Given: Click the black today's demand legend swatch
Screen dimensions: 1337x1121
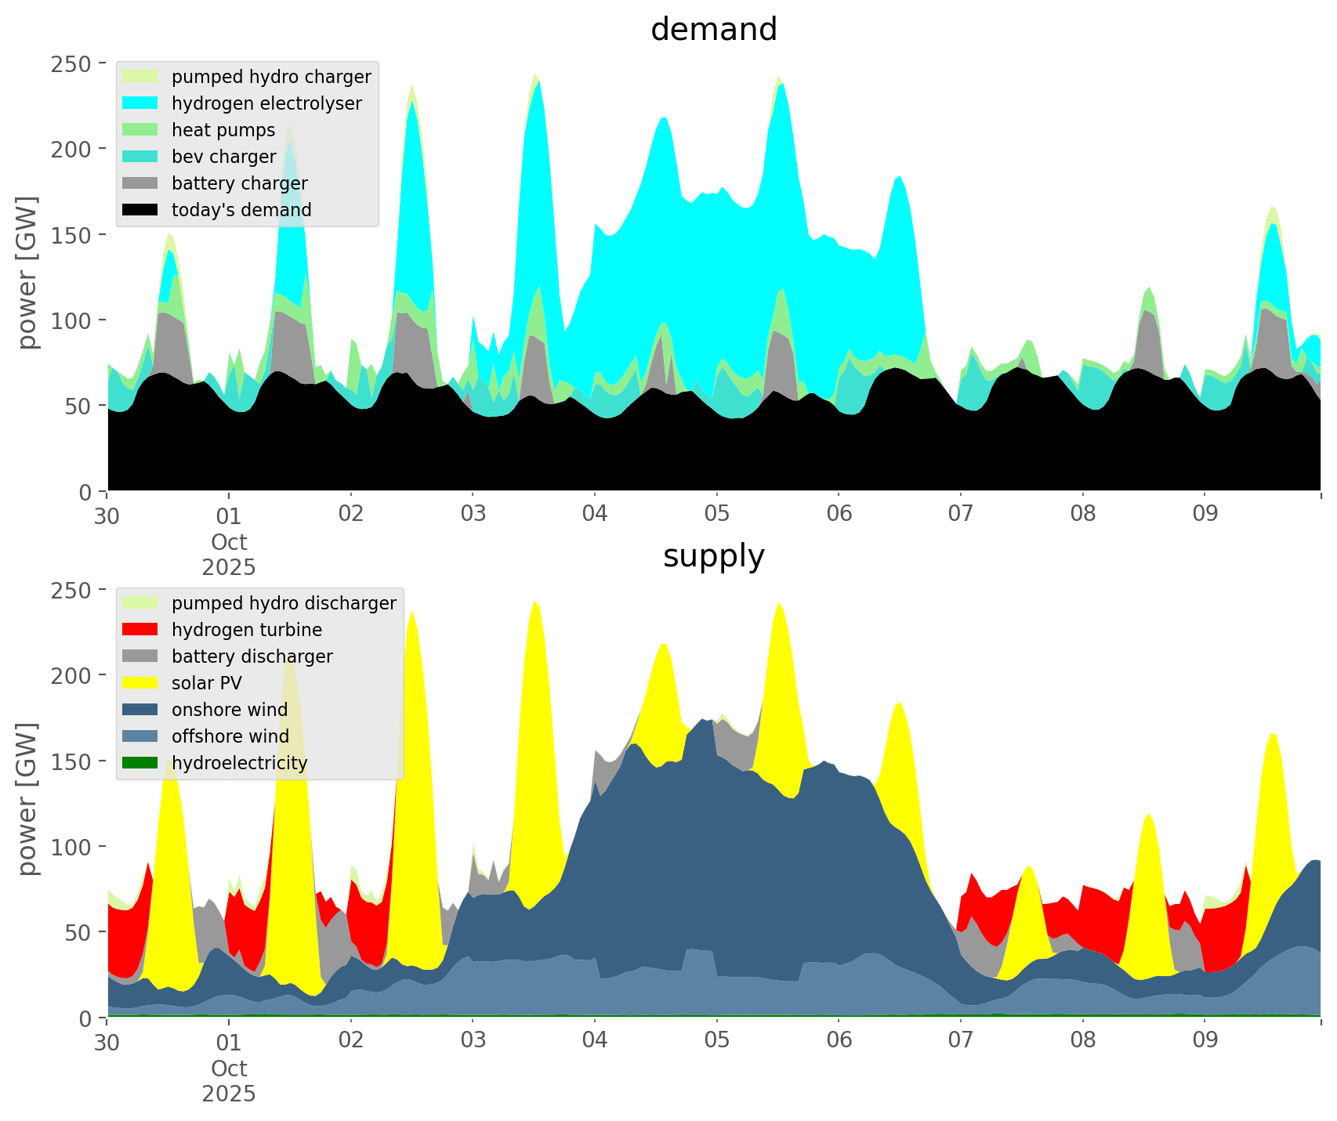Looking at the screenshot, I should tap(141, 210).
